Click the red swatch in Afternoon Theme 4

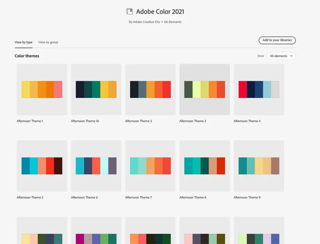242,89
